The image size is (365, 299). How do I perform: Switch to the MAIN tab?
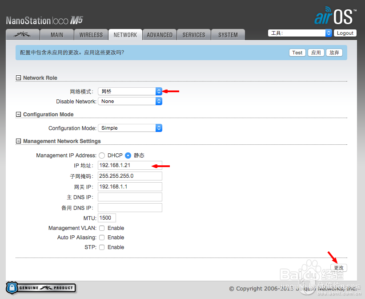click(x=57, y=35)
